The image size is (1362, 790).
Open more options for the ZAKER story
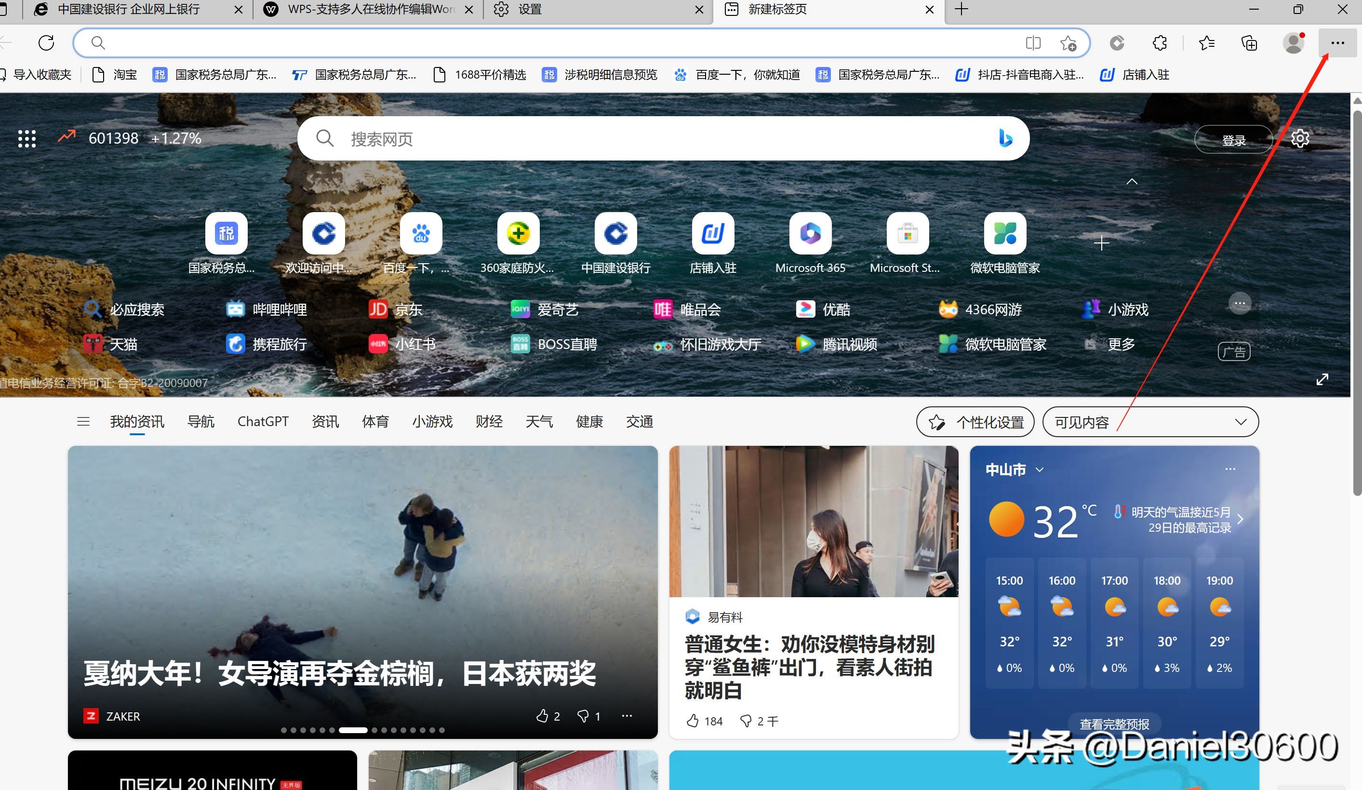627,716
